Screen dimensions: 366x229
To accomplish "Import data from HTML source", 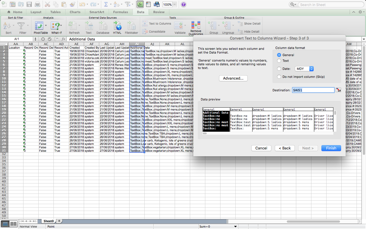I will [117, 26].
